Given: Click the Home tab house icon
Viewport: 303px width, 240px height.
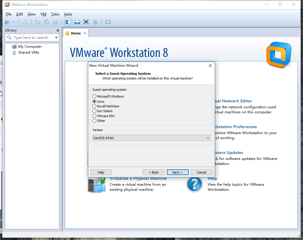Looking at the screenshot, I should [67, 33].
